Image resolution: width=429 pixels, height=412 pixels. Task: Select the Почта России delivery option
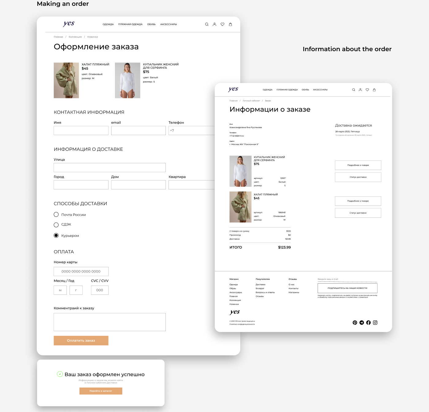[x=56, y=214]
